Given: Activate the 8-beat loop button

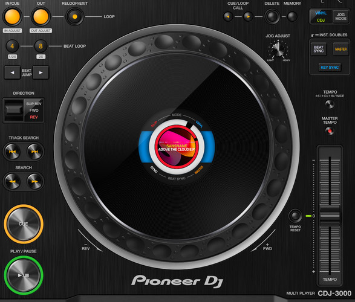Looking at the screenshot, I should pyautogui.click(x=41, y=46).
